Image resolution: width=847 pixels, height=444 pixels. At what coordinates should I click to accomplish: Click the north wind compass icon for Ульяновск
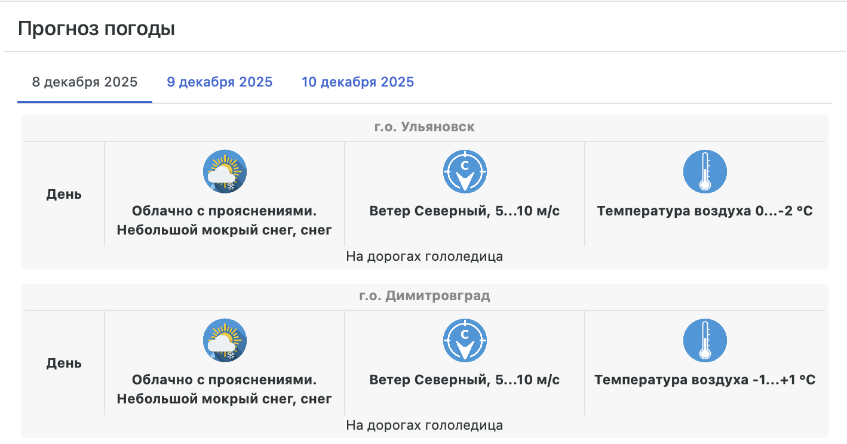pyautogui.click(x=465, y=171)
